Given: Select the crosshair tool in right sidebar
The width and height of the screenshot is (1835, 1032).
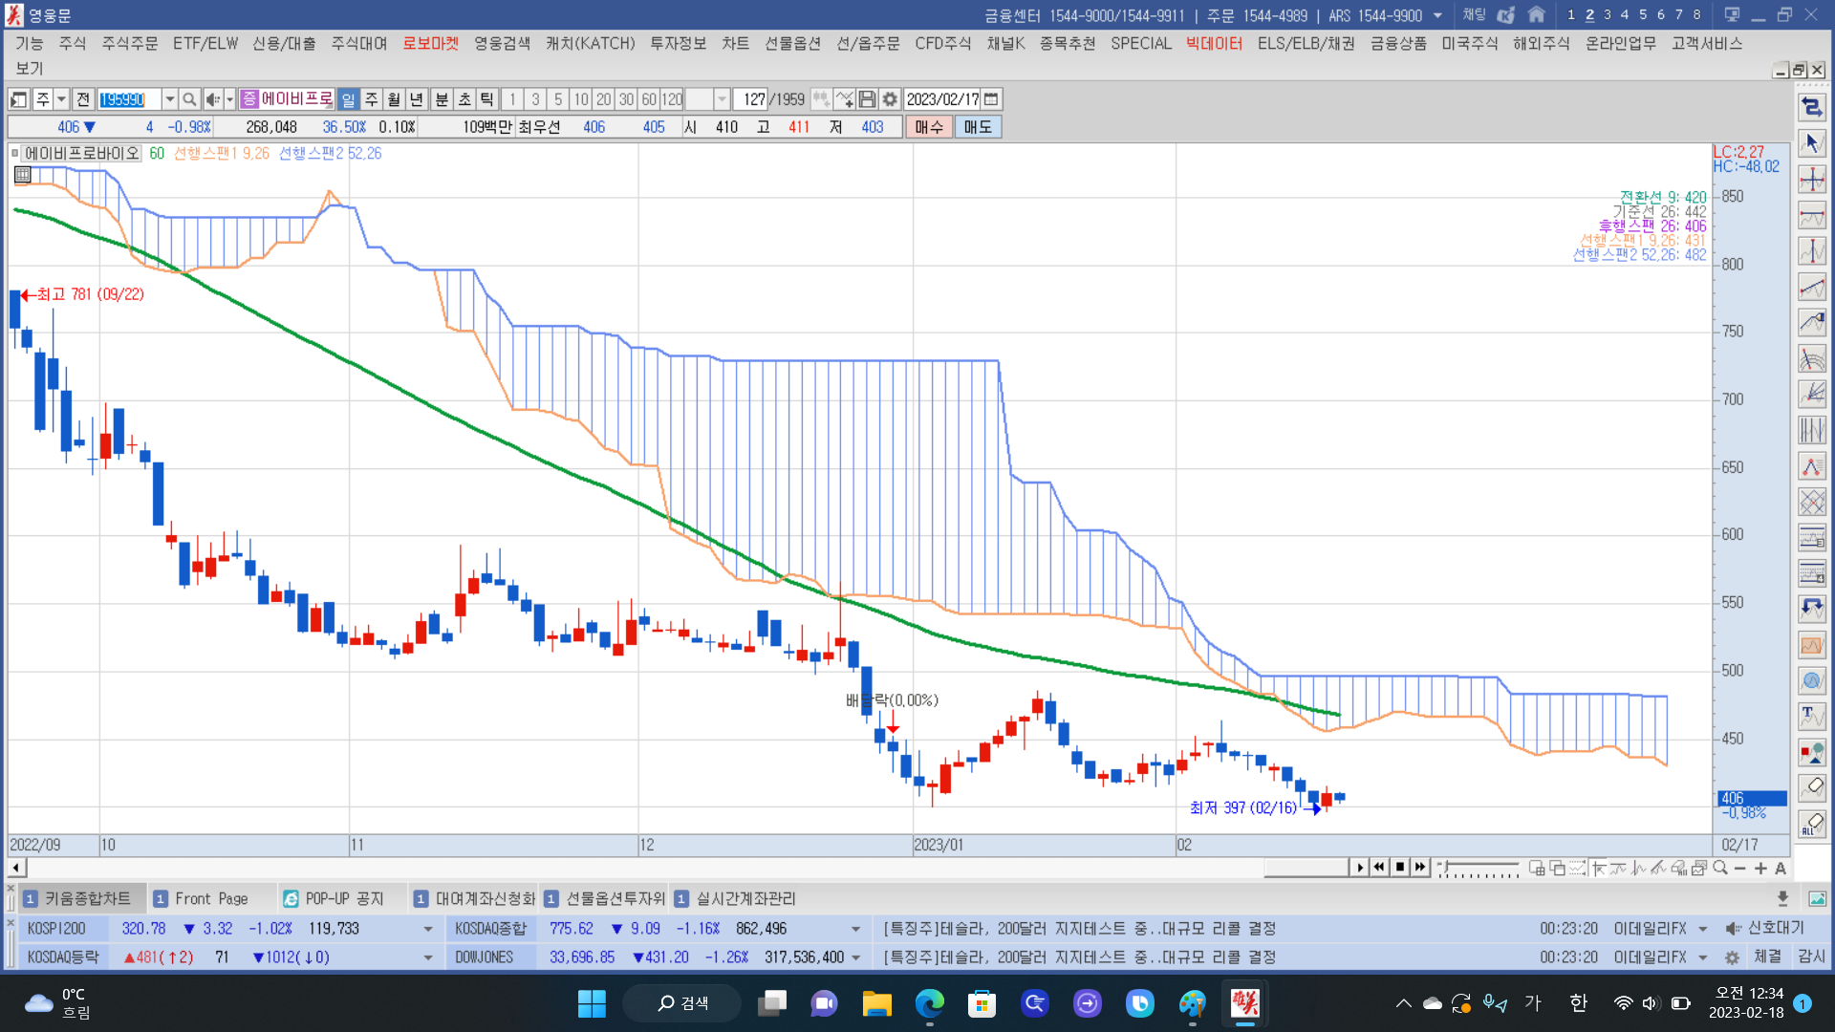Looking at the screenshot, I should click(x=1812, y=180).
